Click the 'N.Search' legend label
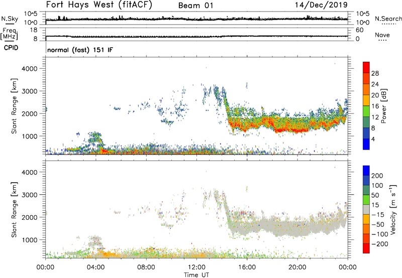 click(x=388, y=19)
